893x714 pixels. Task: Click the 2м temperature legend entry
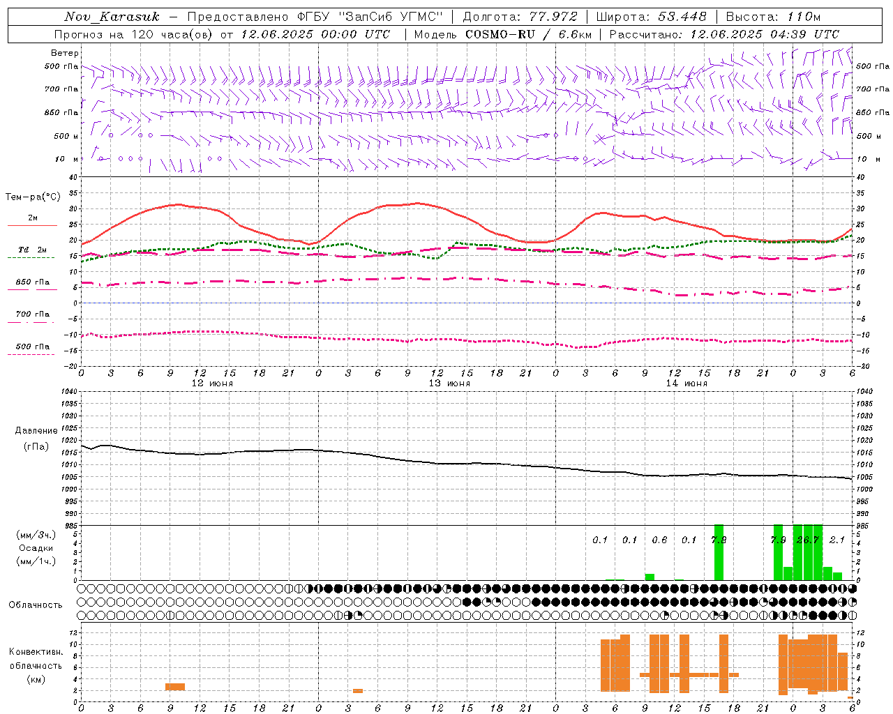33,218
